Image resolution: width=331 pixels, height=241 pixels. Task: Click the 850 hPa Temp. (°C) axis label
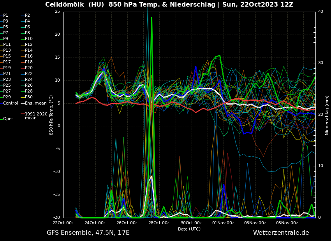(51, 115)
